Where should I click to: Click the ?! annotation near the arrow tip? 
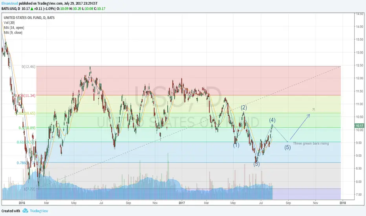(313, 110)
